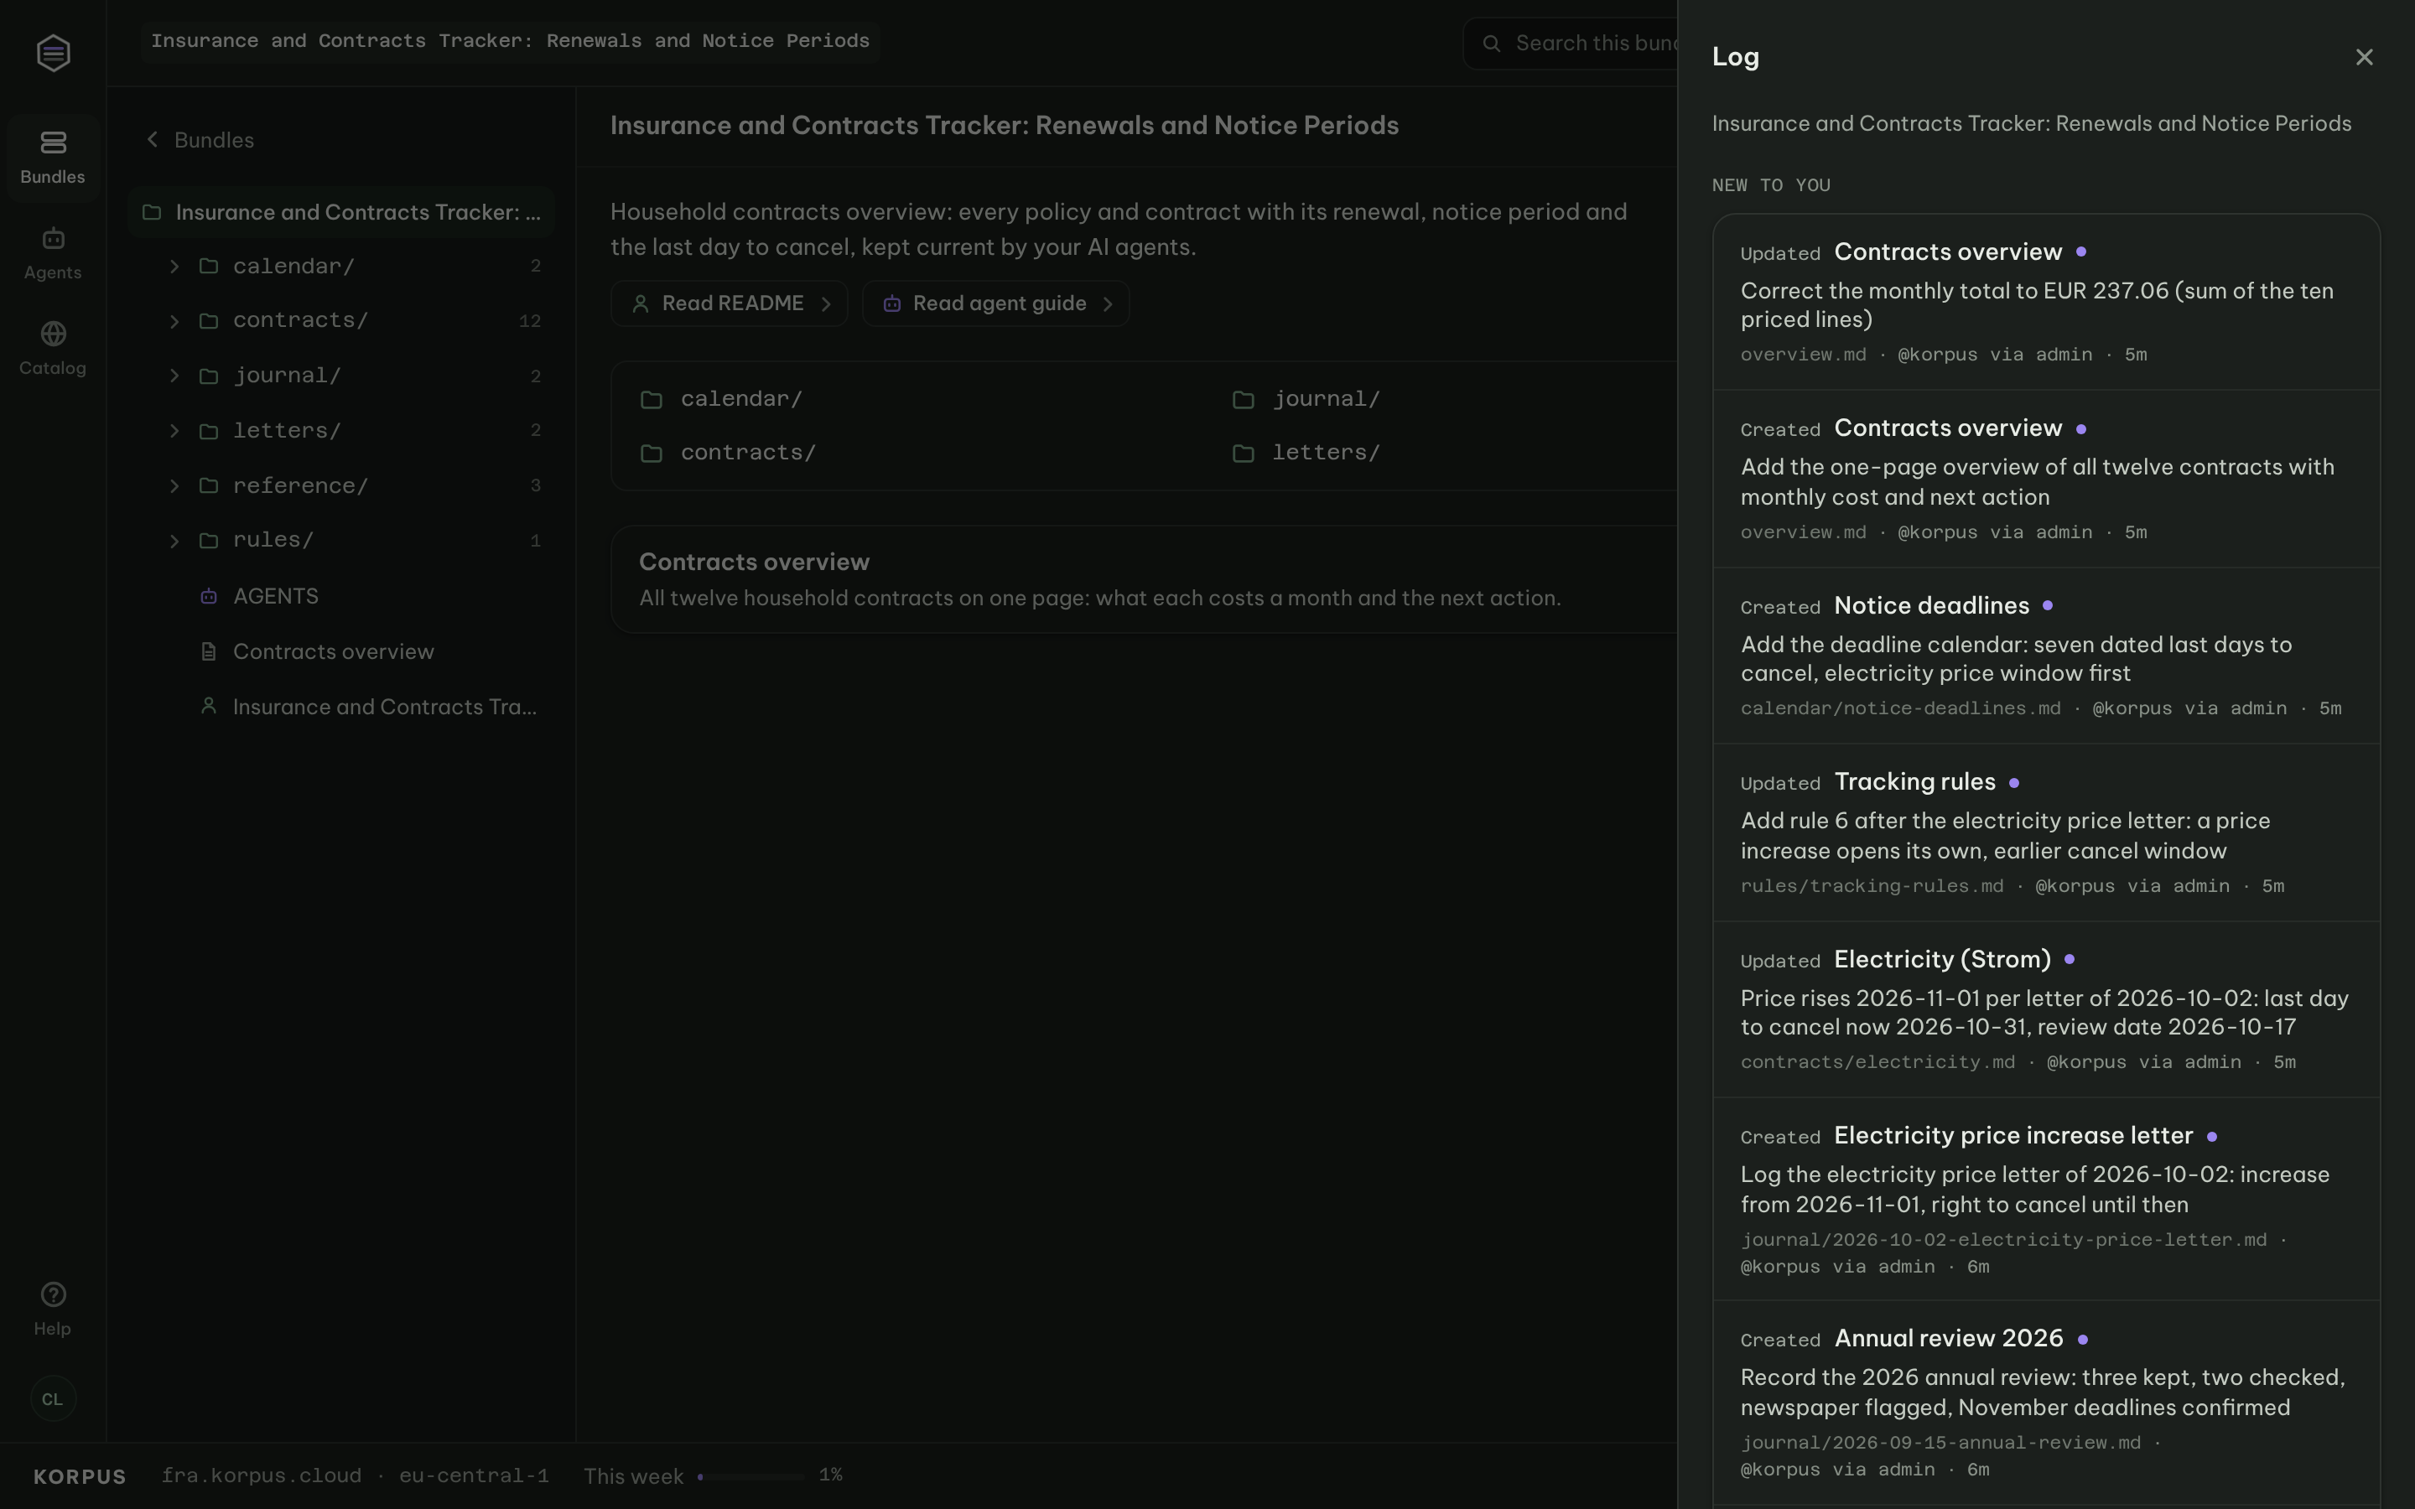Open Updated Contracts overview log entry
This screenshot has height=1509, width=2415.
pyautogui.click(x=2046, y=303)
